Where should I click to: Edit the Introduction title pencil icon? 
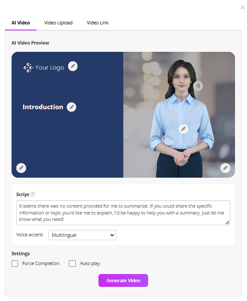[71, 107]
